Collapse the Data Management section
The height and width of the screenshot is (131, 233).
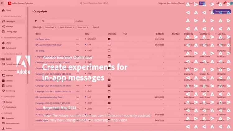(x=2, y=70)
